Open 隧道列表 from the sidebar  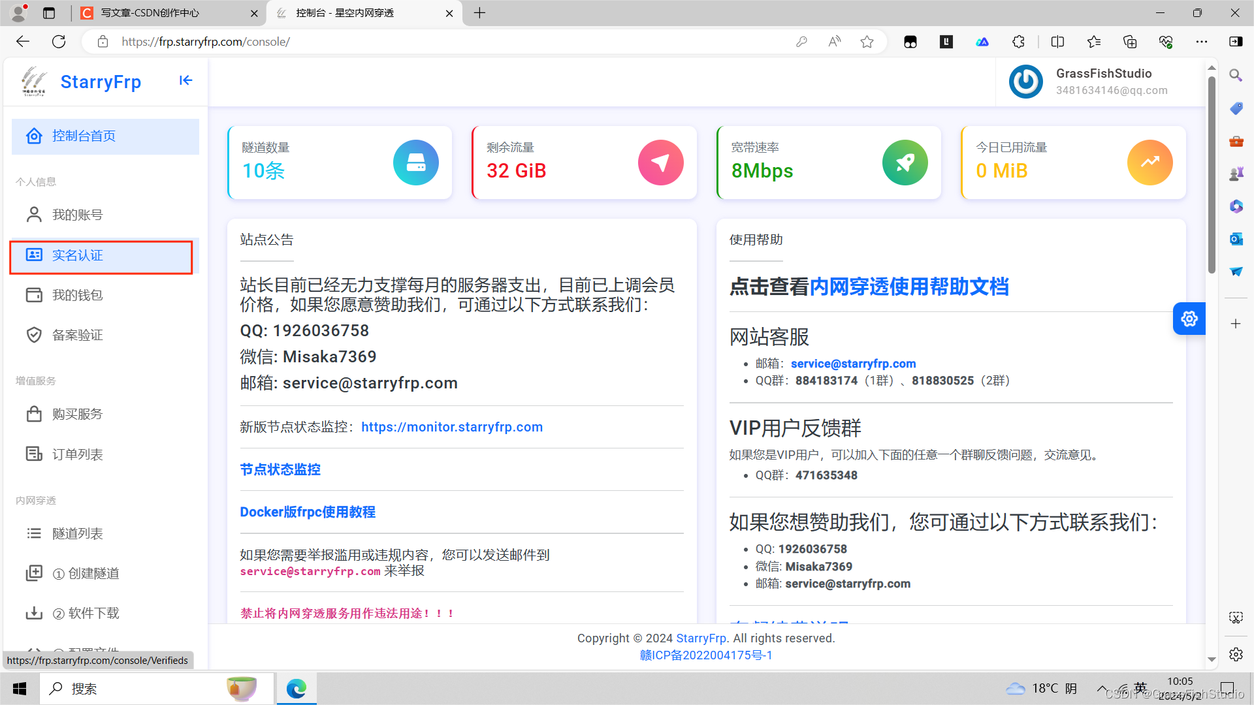click(x=77, y=533)
